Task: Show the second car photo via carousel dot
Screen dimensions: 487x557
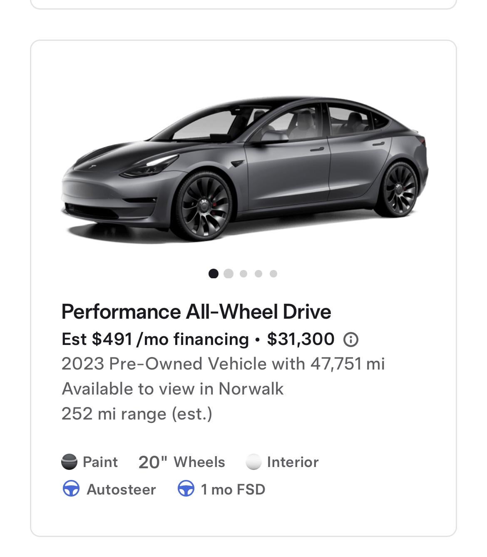Action: click(229, 273)
